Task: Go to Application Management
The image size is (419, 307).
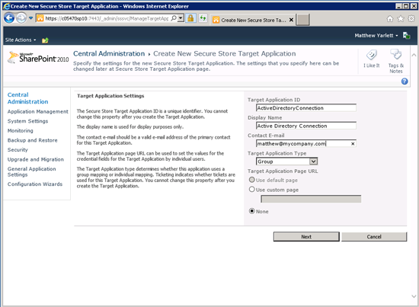Action: [x=37, y=112]
